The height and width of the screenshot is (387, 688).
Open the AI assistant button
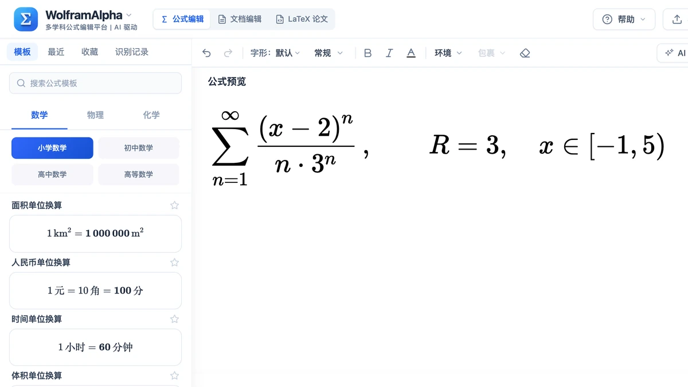[673, 53]
